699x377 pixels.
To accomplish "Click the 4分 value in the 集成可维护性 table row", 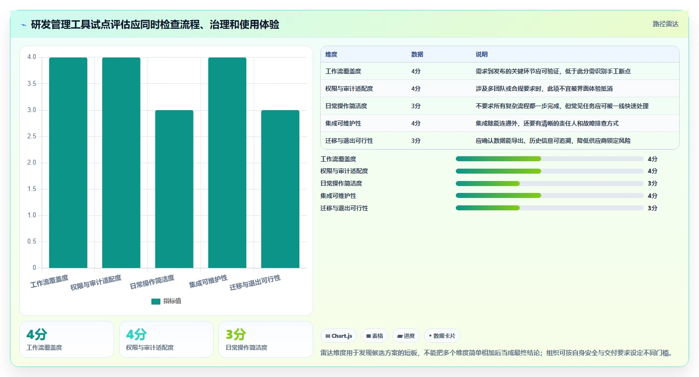I will [416, 124].
